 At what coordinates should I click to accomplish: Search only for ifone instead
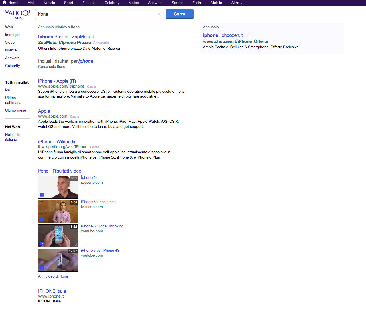(61, 66)
